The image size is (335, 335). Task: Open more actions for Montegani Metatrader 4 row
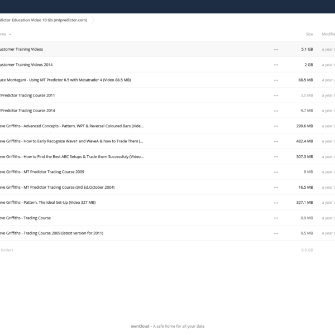click(276, 80)
